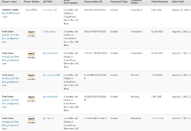
Task: Click Test User email in Denied payment row
Action: pyautogui.click(x=11, y=82)
